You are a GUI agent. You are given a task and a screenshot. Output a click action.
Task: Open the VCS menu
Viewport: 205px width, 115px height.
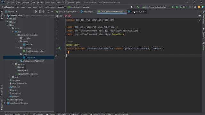64,2
